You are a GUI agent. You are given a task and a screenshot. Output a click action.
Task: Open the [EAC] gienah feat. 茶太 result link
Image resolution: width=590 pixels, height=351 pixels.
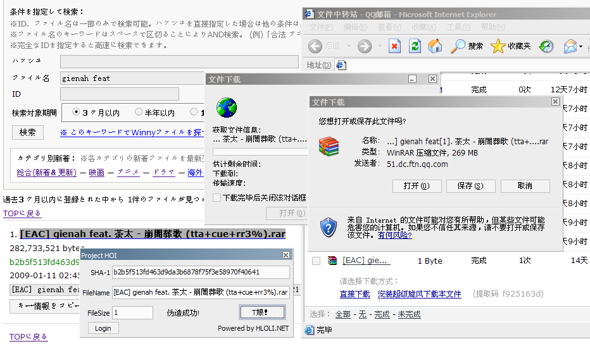coord(153,234)
